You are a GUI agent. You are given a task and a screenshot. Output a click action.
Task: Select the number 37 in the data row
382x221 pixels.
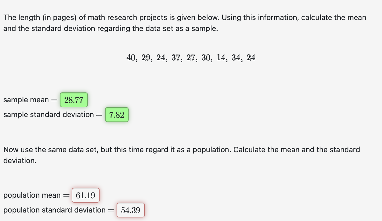pyautogui.click(x=176, y=58)
